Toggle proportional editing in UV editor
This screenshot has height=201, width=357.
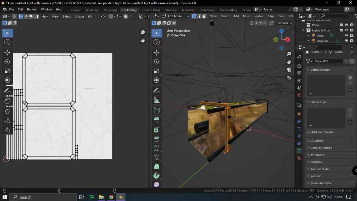[126, 16]
